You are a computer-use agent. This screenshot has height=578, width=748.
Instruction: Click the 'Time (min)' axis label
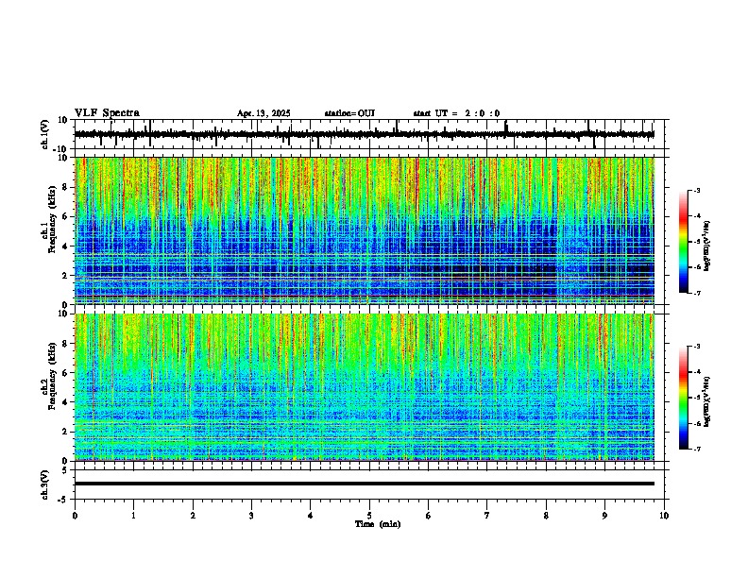pos(378,524)
